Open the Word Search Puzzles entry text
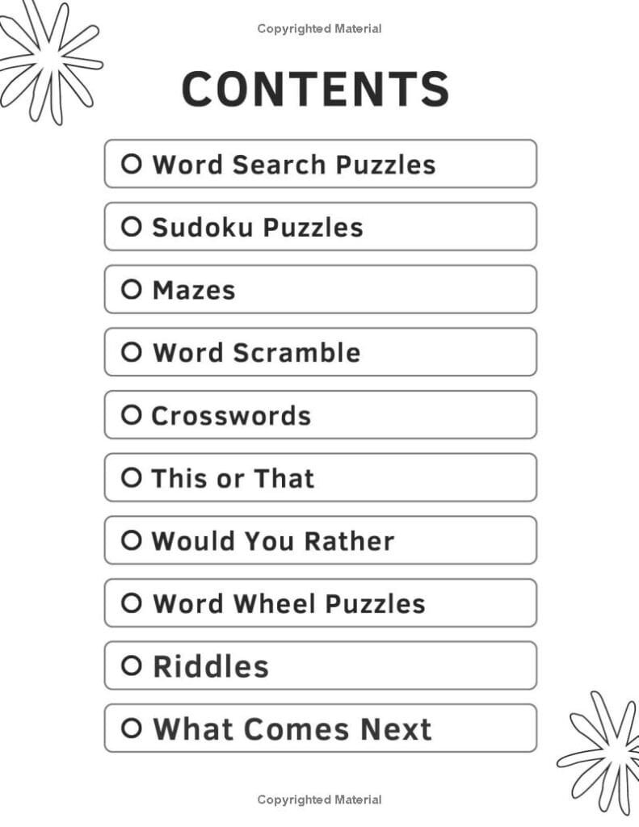This screenshot has height=827, width=639. [294, 165]
